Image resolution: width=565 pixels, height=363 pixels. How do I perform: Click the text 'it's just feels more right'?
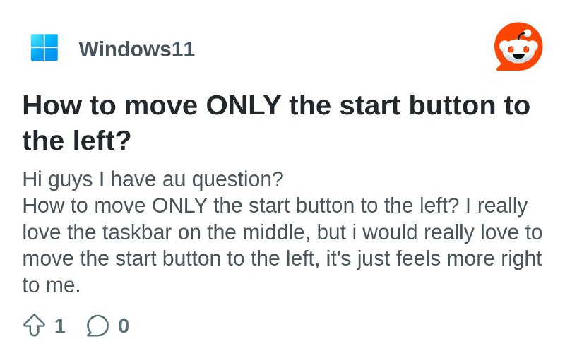tap(434, 258)
